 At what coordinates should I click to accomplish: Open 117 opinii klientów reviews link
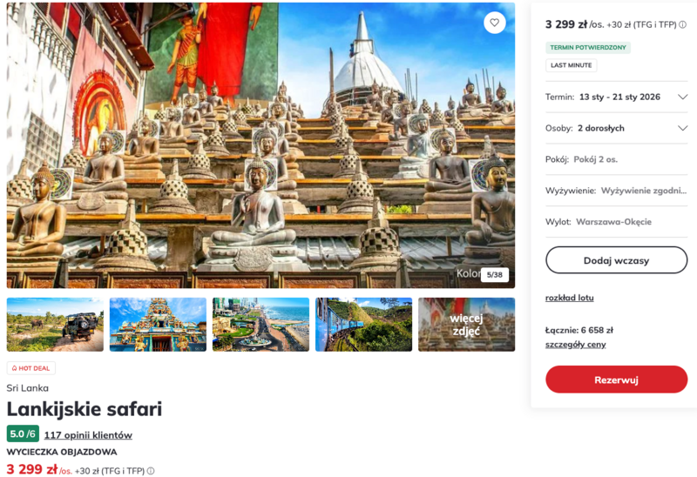click(x=88, y=435)
